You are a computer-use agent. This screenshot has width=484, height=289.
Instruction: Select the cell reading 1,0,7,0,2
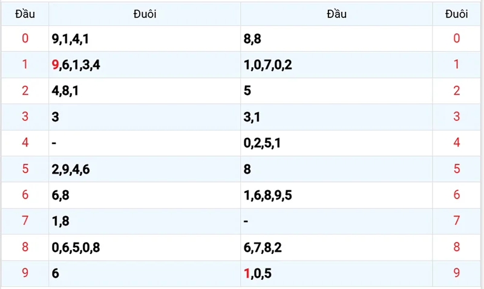coord(267,65)
